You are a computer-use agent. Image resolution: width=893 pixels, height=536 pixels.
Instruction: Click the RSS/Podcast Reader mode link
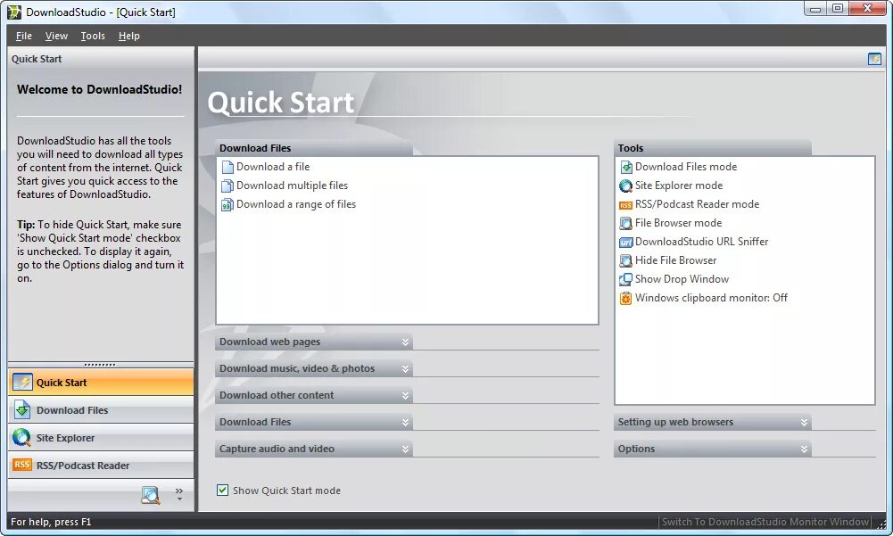tap(697, 204)
